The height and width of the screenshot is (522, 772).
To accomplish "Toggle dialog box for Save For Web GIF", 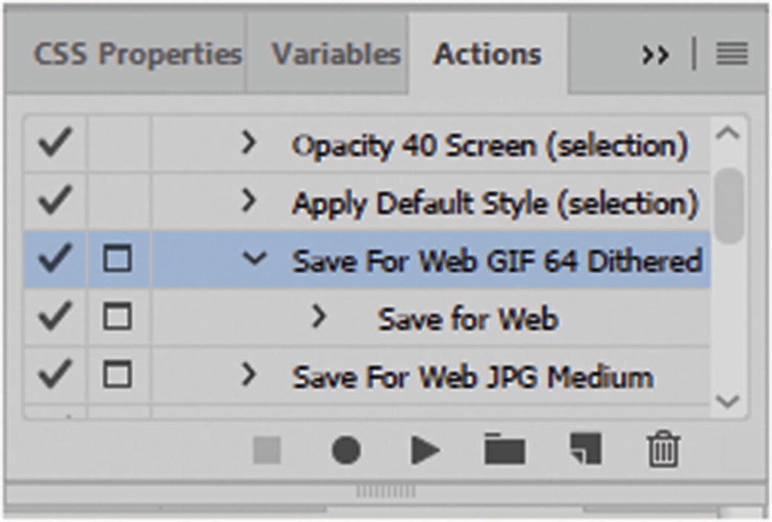I will click(x=117, y=259).
